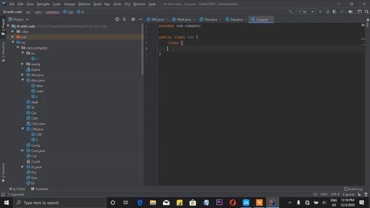Click the orange warning stripe mark in the editor
This screenshot has height=208, width=370.
click(363, 39)
